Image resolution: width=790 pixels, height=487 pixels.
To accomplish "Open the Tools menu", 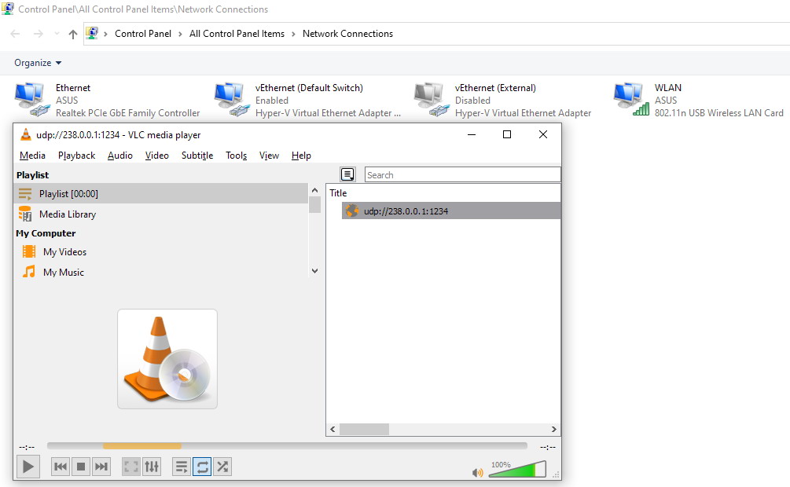I will pos(237,156).
